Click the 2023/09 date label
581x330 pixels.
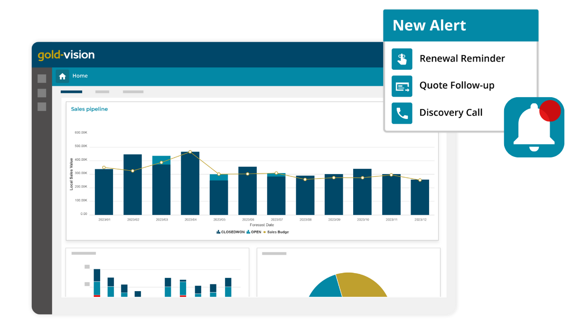(334, 220)
